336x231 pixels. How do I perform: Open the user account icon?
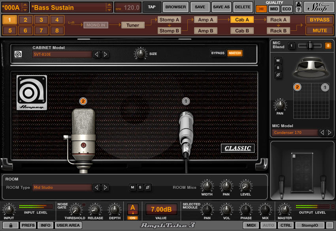[x=298, y=4]
